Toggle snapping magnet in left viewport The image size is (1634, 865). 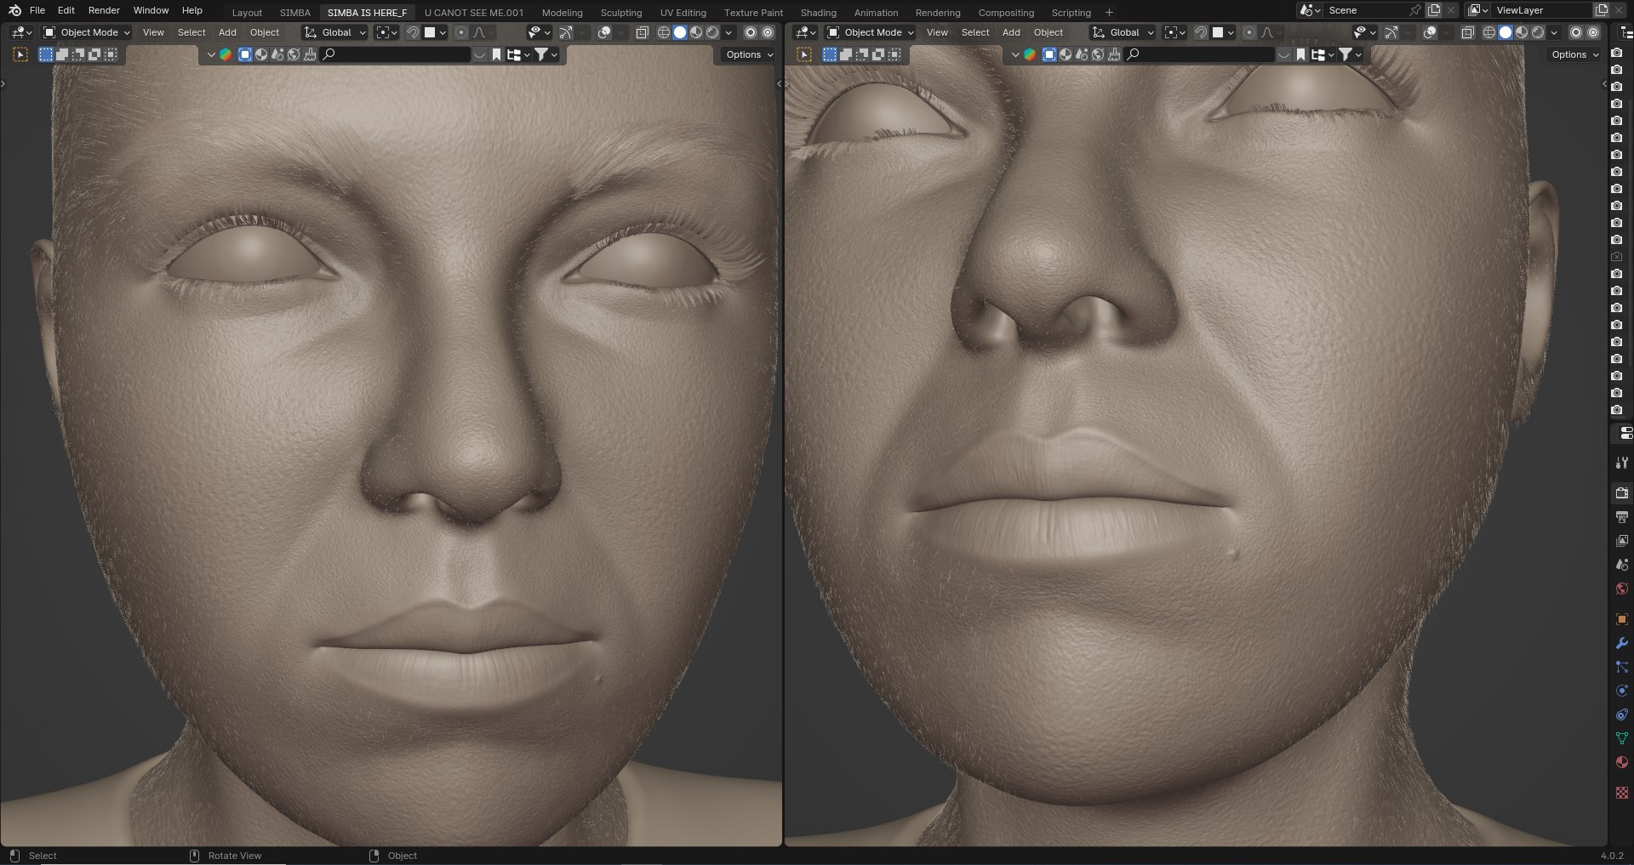413,32
